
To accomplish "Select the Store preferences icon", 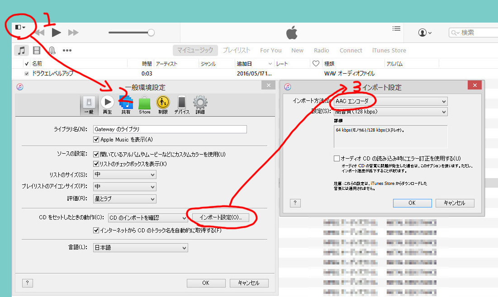I will (144, 105).
